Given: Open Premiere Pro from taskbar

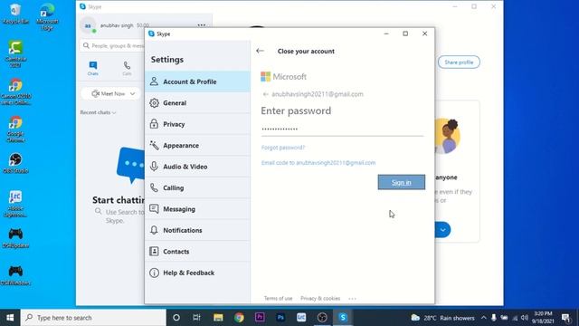Looking at the screenshot, I should [260, 318].
